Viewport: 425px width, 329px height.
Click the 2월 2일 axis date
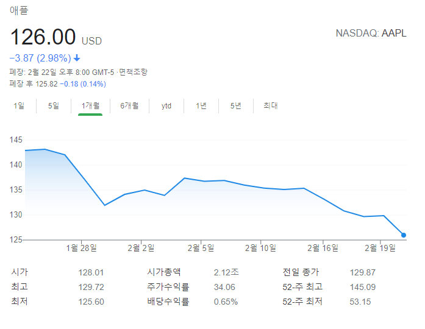(141, 248)
